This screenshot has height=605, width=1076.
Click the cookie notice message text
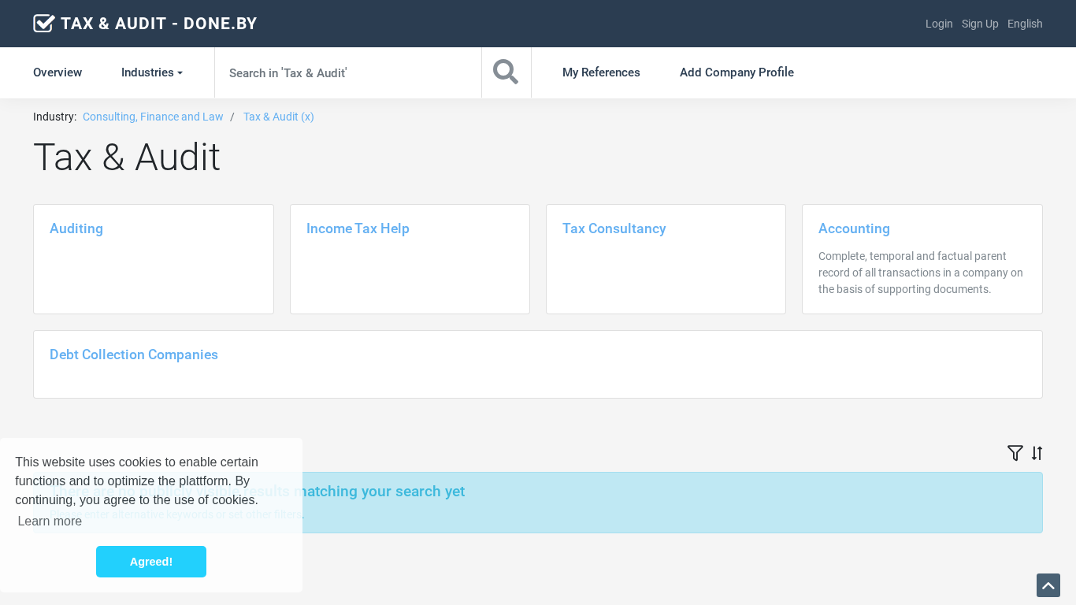[136, 481]
